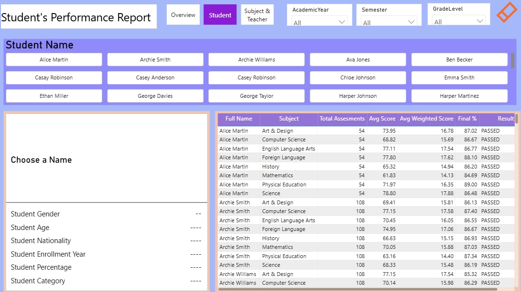Click the table's vertical scrollbar
Screen dimensions: 521x292
click(x=517, y=119)
